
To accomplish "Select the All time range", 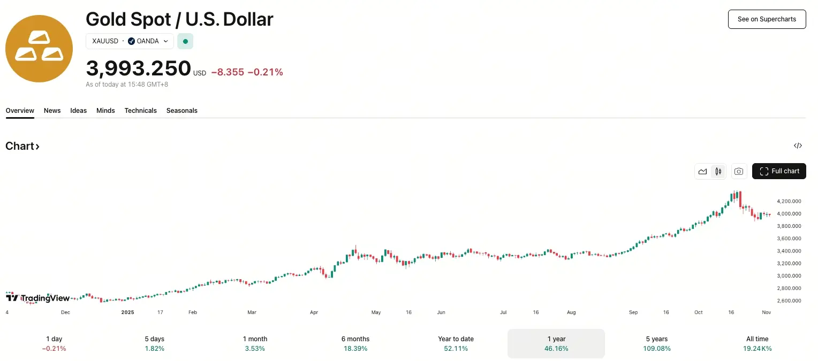I will [757, 343].
